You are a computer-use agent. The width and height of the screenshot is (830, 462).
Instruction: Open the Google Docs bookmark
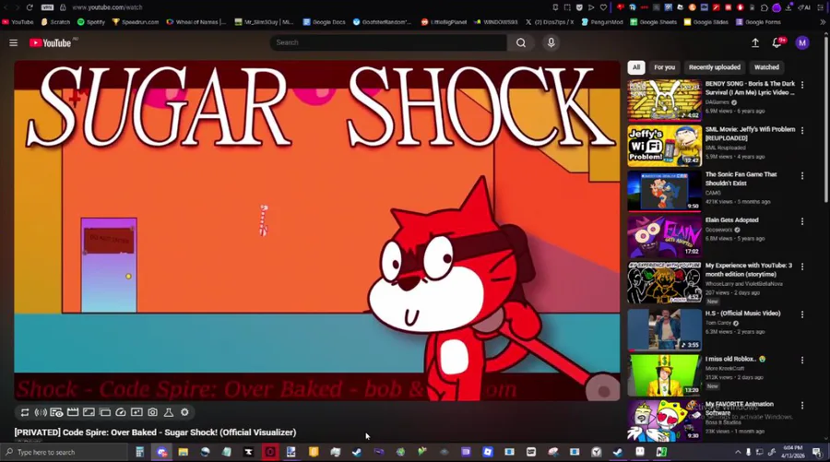324,22
